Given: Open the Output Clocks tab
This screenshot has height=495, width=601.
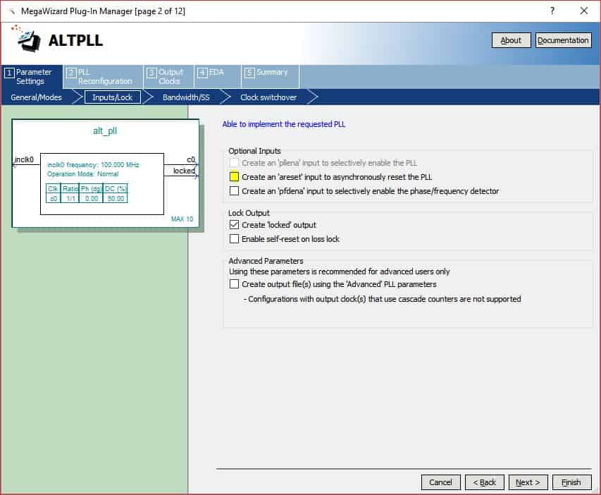Looking at the screenshot, I should [x=166, y=77].
